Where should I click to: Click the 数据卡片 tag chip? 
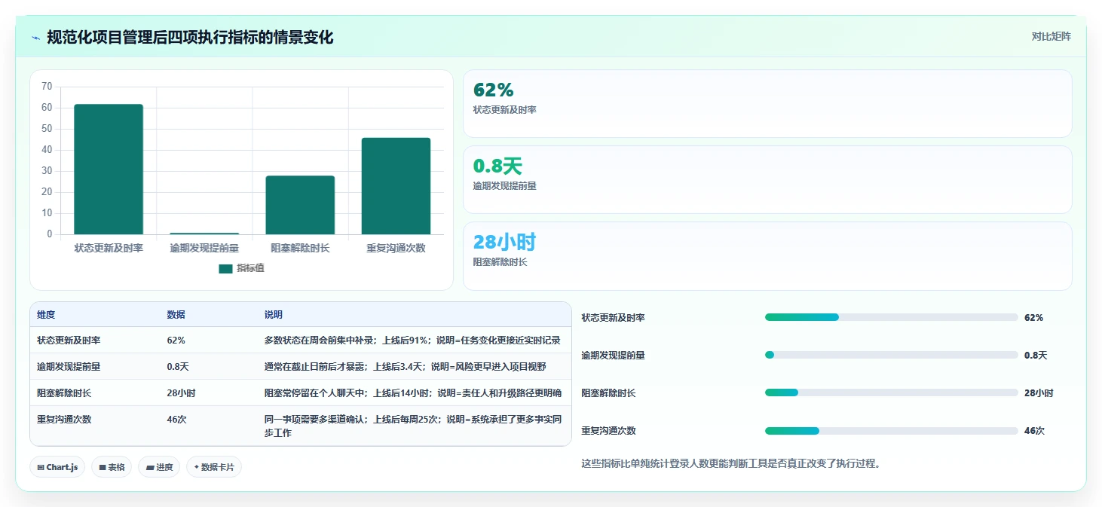(x=214, y=467)
